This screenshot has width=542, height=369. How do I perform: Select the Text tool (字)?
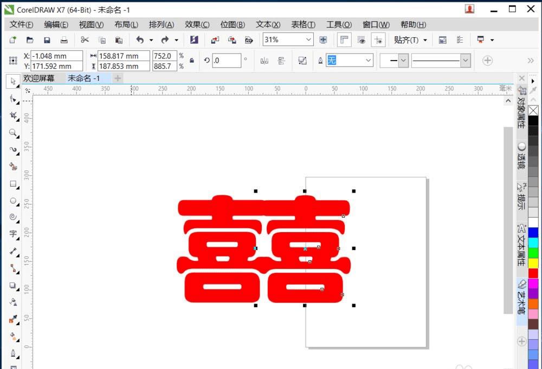tap(13, 234)
